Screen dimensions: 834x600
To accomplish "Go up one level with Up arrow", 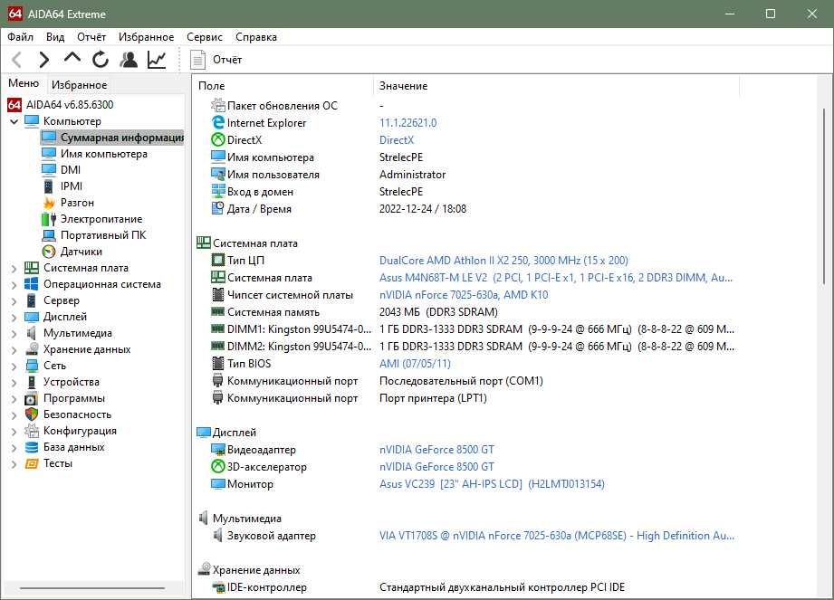I will pyautogui.click(x=72, y=58).
